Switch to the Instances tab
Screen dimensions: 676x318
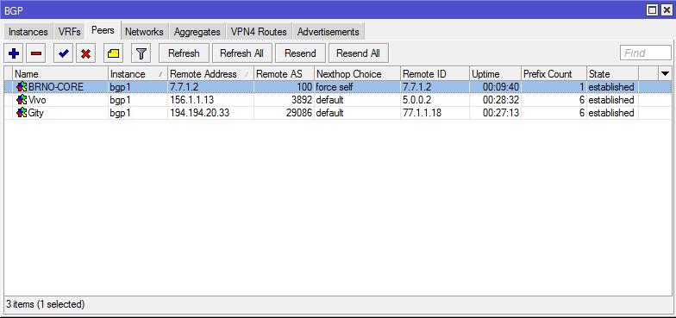28,32
